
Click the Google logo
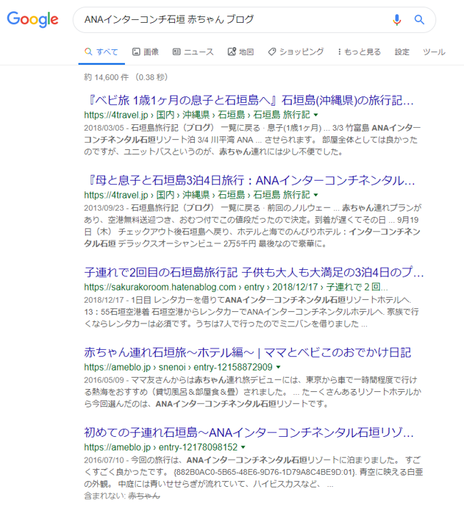pyautogui.click(x=32, y=19)
